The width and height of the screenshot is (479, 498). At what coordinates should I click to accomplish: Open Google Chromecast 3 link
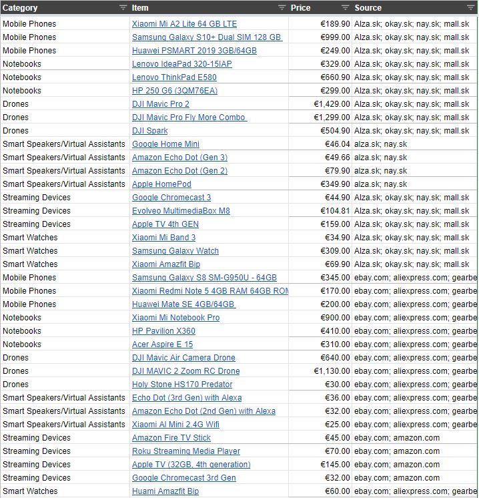point(171,197)
